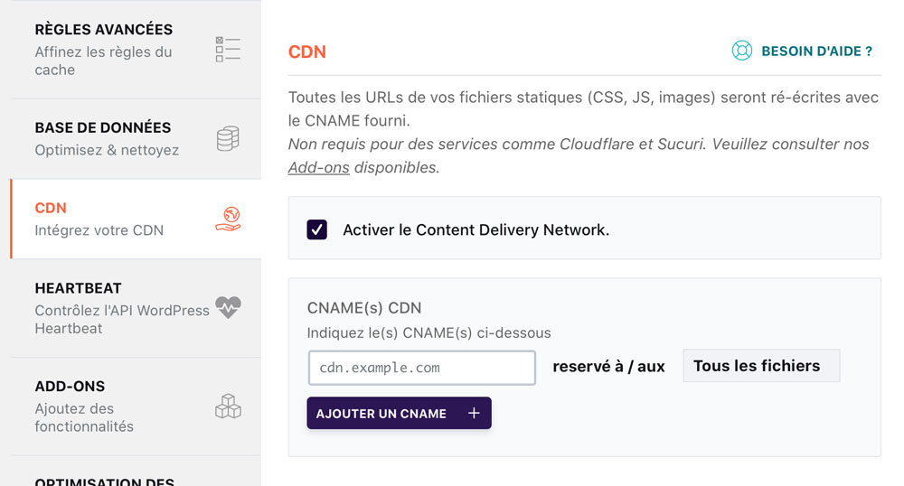
Task: Select the CDN sidebar tab
Action: tap(137, 219)
